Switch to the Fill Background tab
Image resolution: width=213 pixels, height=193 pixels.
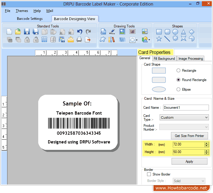click(164, 59)
